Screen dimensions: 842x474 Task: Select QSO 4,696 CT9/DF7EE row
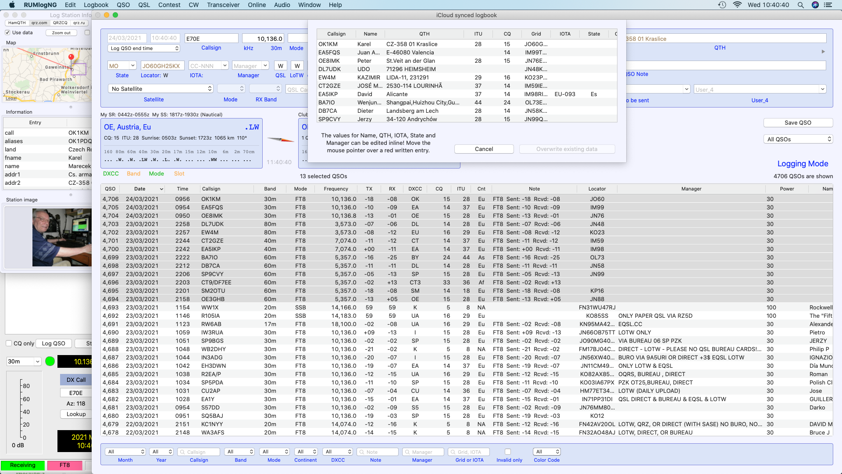coord(467,283)
